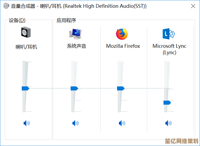This screenshot has height=146, width=200.
Task: Click the Microsoft Lync app icon
Action: click(169, 34)
